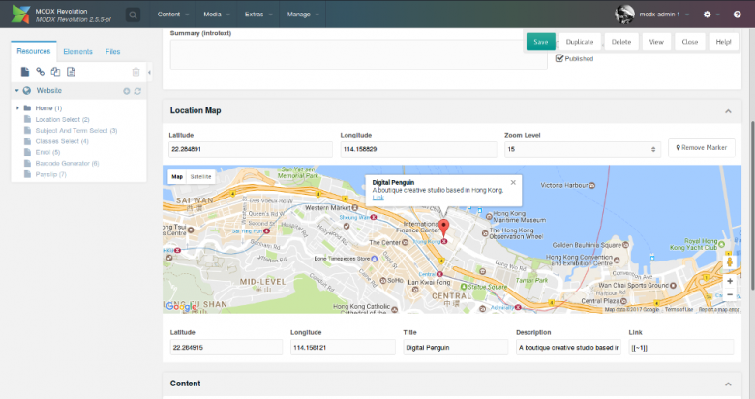Screen dimensions: 755x399
Task: Collapse the left sidebar with arrow handle
Action: click(149, 73)
